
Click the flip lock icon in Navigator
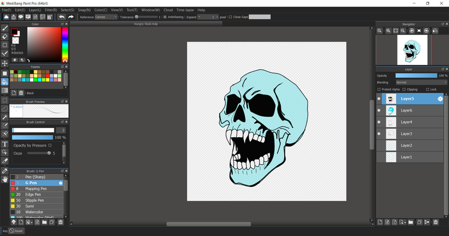click(x=435, y=30)
